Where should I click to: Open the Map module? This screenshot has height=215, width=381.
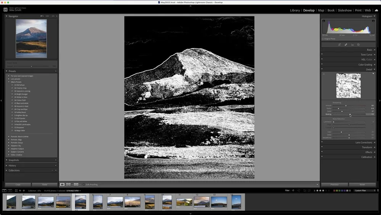tap(321, 10)
